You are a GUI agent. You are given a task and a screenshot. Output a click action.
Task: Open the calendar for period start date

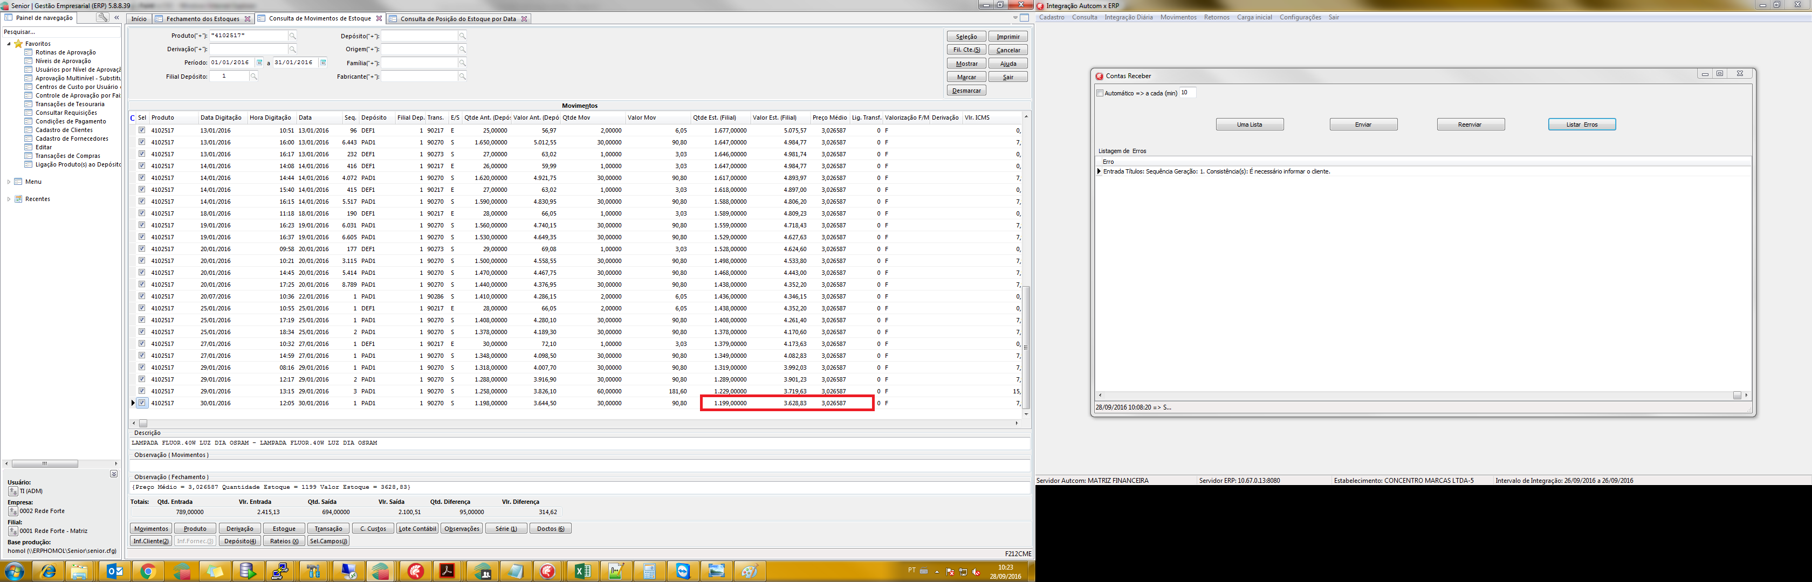pos(259,63)
